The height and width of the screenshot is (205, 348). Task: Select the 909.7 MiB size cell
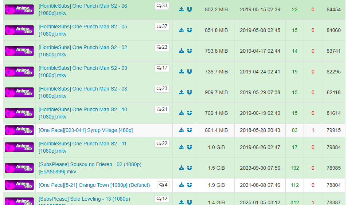click(216, 92)
